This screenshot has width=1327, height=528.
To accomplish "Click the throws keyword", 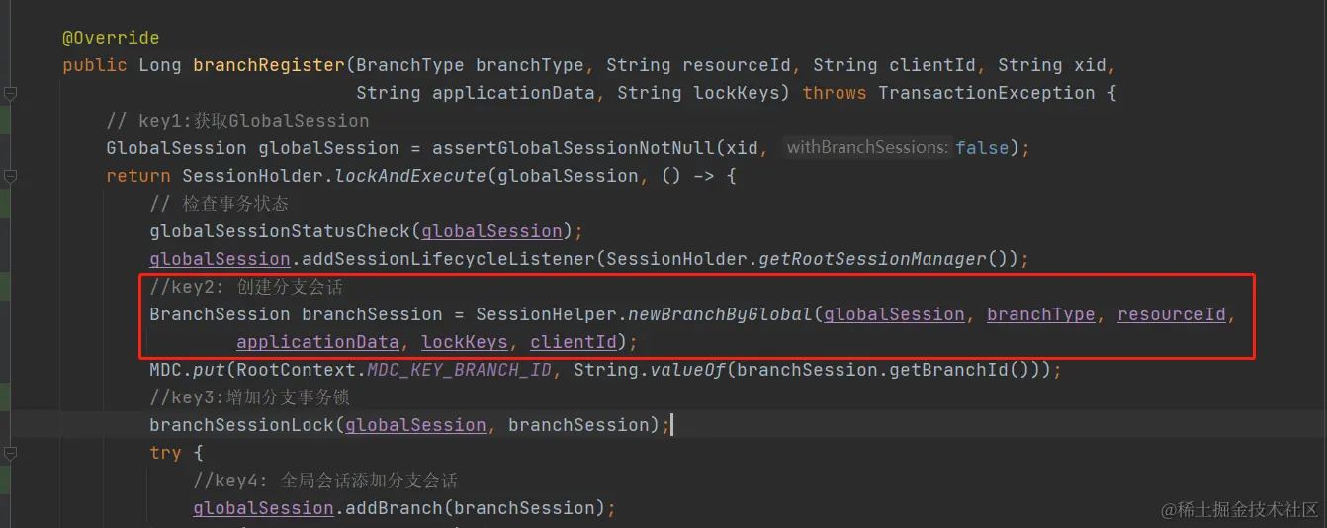I will (x=835, y=93).
